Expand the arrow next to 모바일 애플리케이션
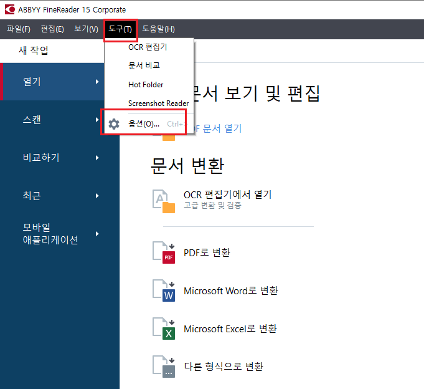The height and width of the screenshot is (389, 424). point(97,234)
